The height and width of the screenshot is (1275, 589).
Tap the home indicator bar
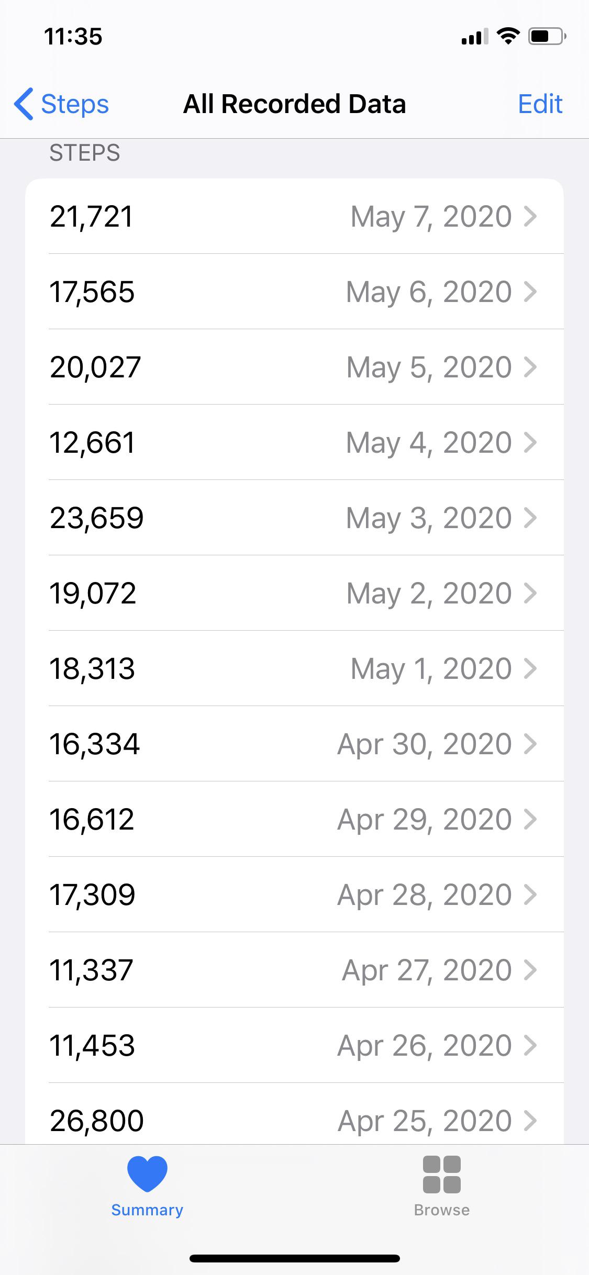tap(294, 1258)
